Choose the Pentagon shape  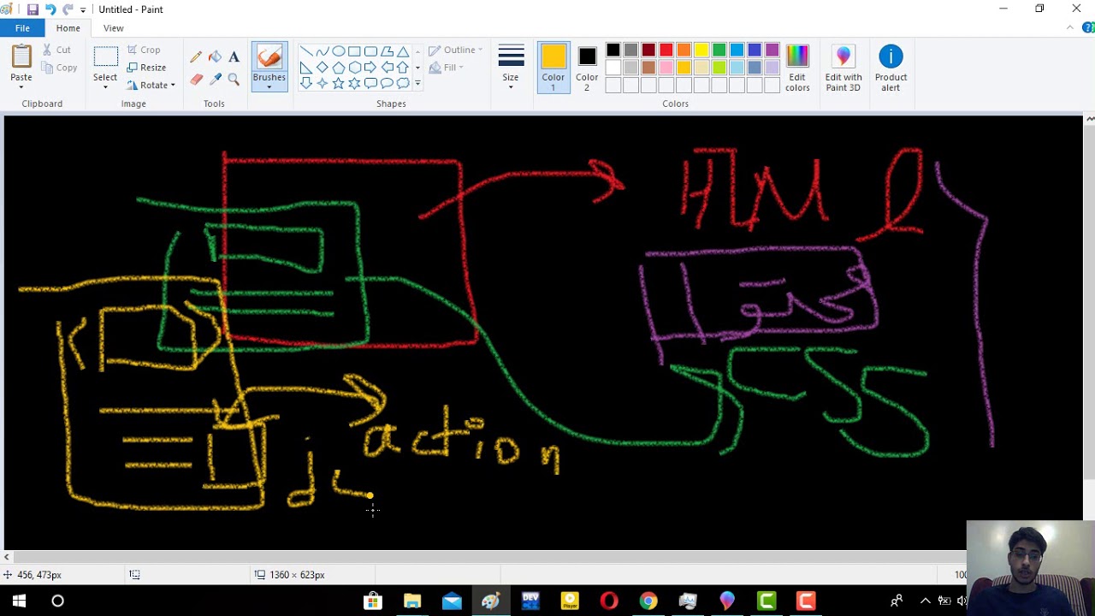pos(338,68)
